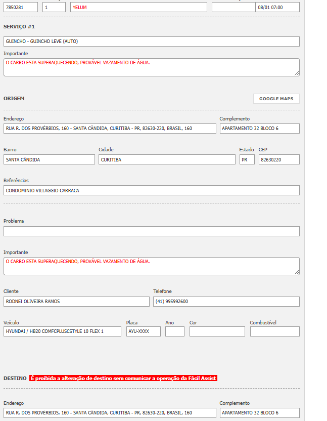Click the Placa license plate field
This screenshot has width=327, height=421.
pos(143,331)
